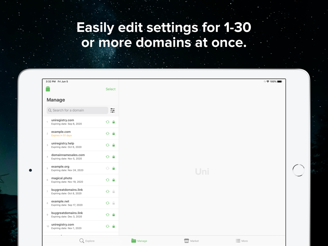Open domainnamesales.com domain row

point(81,157)
